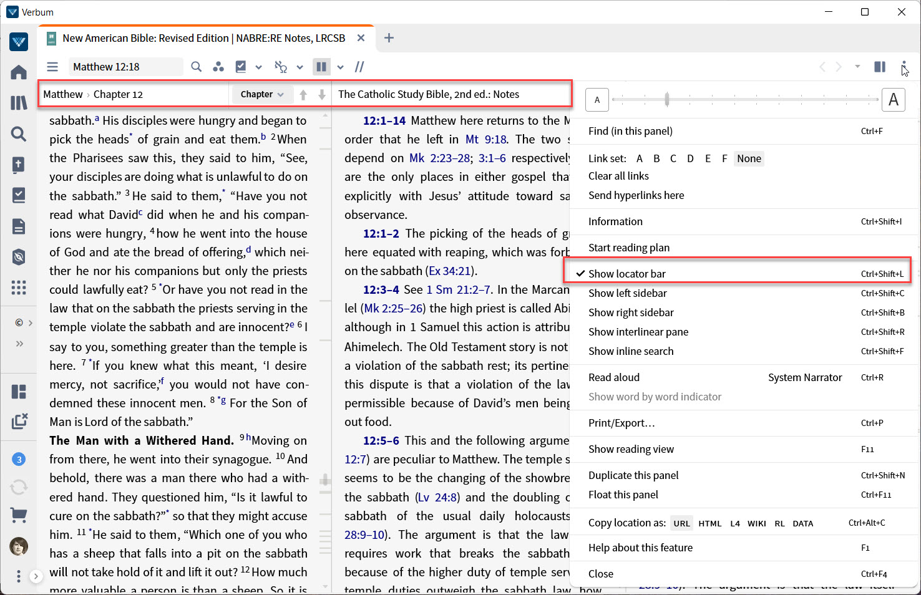
Task: Add a new tab with plus button
Action: point(389,38)
